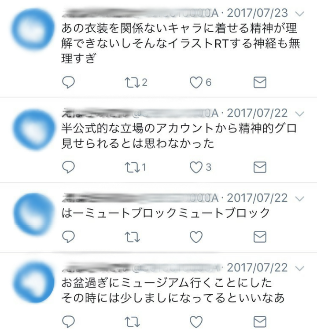The image size is (317, 329).
Task: Open chevron menu on ミュートブロック tweet
Action: tap(299, 199)
